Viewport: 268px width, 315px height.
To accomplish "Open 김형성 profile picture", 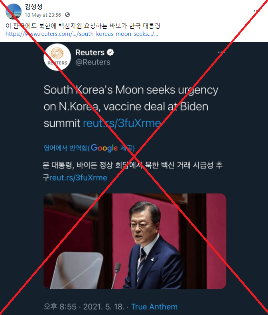I will tap(14, 12).
